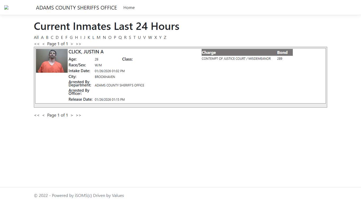Image resolution: width=361 pixels, height=203 pixels.
Task: Click the Page 1 of 1 indicator
Action: point(58,44)
